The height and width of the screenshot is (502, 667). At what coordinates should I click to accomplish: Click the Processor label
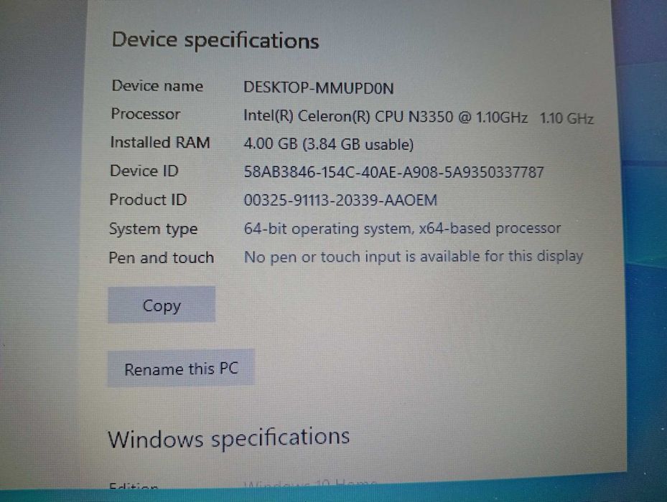tap(146, 114)
